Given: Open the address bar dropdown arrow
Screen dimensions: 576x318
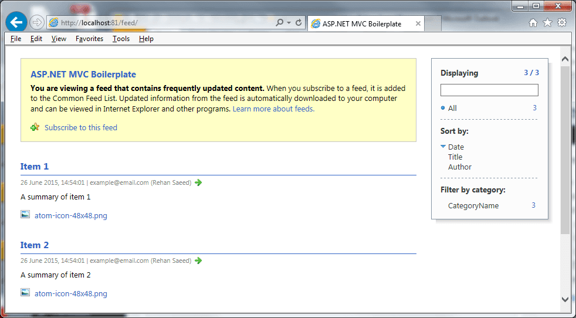Looking at the screenshot, I should pos(289,23).
